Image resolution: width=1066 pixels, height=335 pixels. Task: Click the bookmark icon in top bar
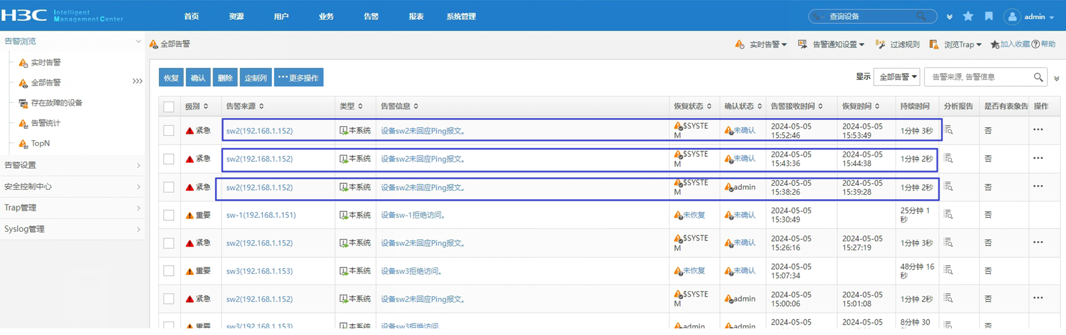(x=989, y=16)
